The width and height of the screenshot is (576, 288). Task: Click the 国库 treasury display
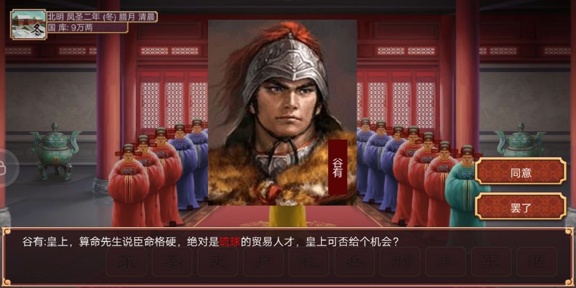tap(87, 28)
